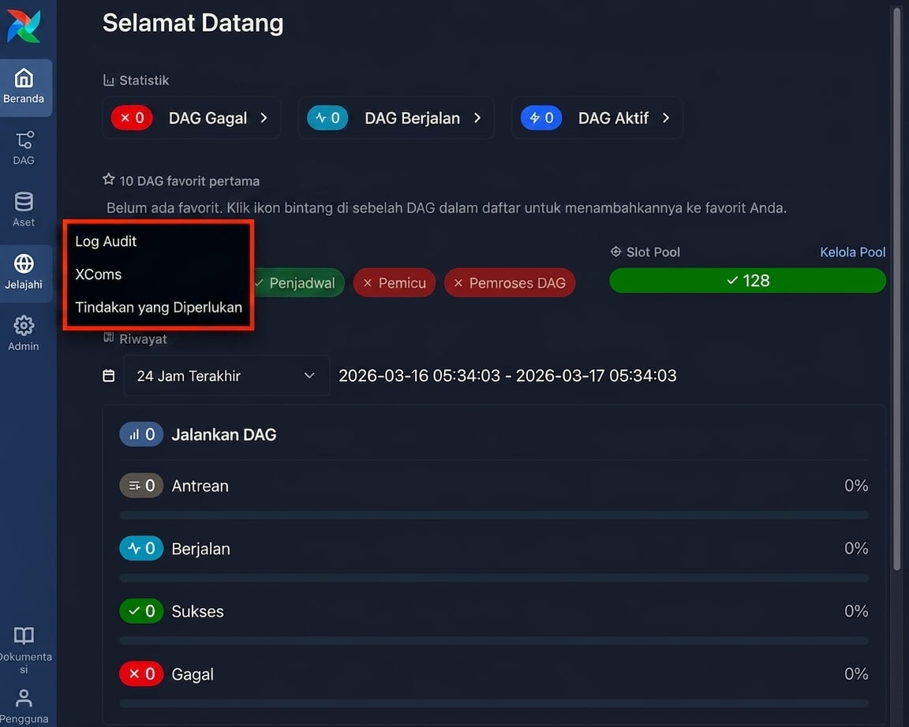Image resolution: width=909 pixels, height=727 pixels.
Task: Click the running DAG count badge
Action: (x=327, y=118)
